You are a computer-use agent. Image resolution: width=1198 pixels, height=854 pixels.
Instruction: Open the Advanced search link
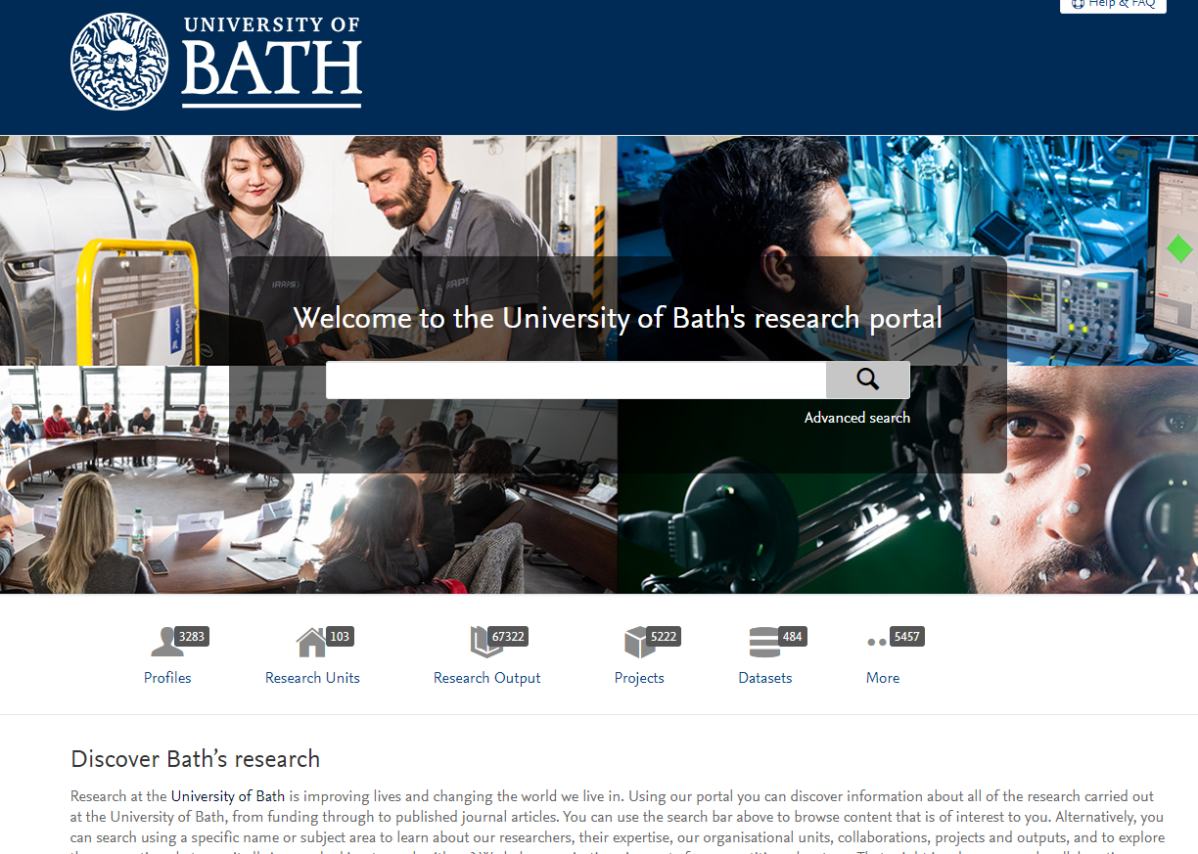[x=857, y=418]
